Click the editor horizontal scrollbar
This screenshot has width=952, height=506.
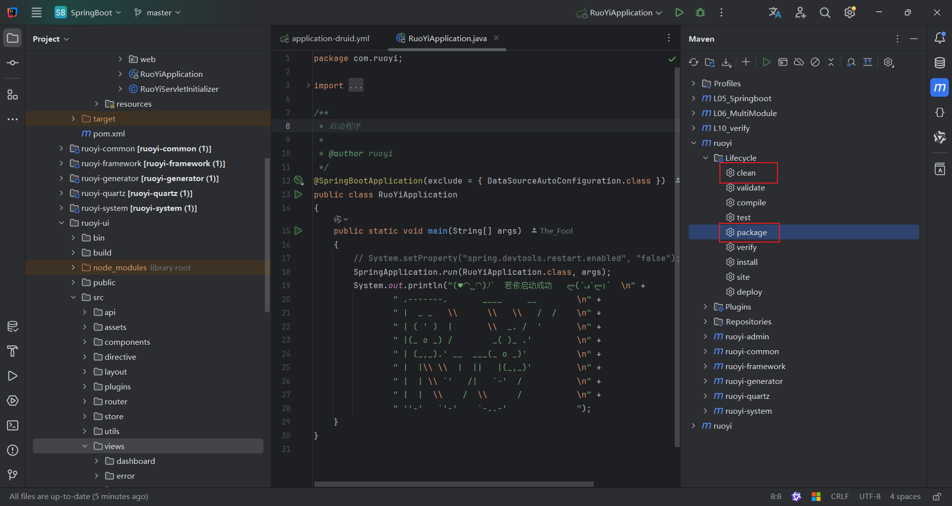[454, 484]
